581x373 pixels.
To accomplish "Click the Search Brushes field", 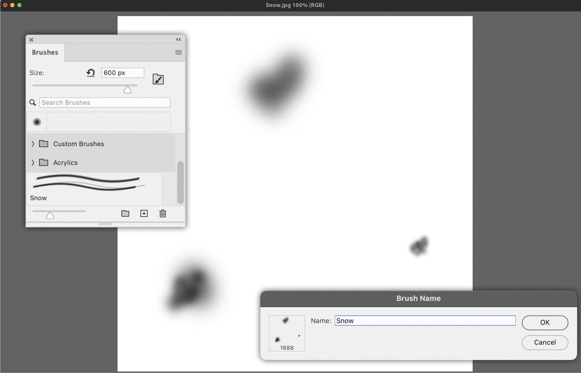I will (x=105, y=102).
